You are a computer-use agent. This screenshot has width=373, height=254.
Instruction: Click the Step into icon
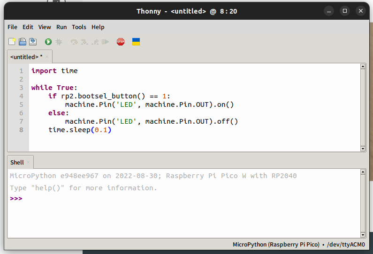point(84,42)
